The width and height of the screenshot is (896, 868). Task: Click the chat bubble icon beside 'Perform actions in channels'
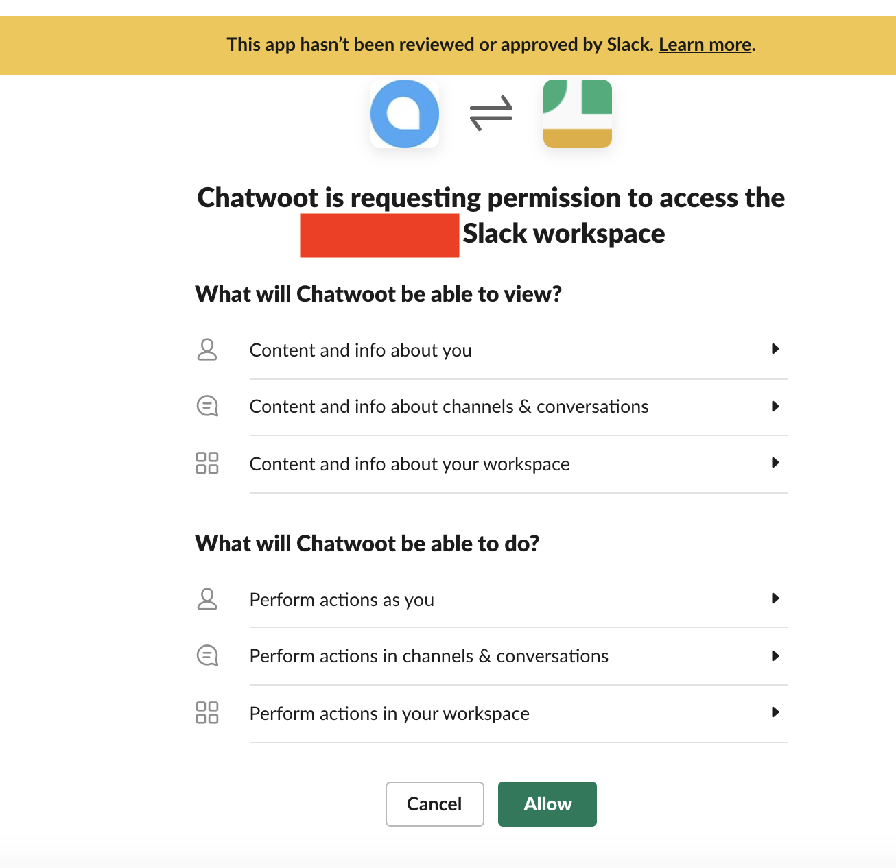pyautogui.click(x=207, y=655)
